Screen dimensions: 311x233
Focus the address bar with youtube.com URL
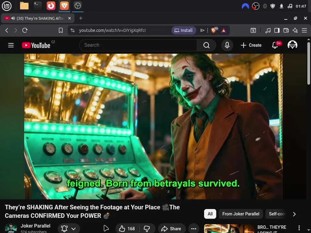click(112, 30)
